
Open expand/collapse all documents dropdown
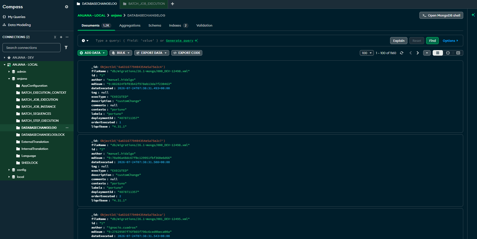(427, 53)
